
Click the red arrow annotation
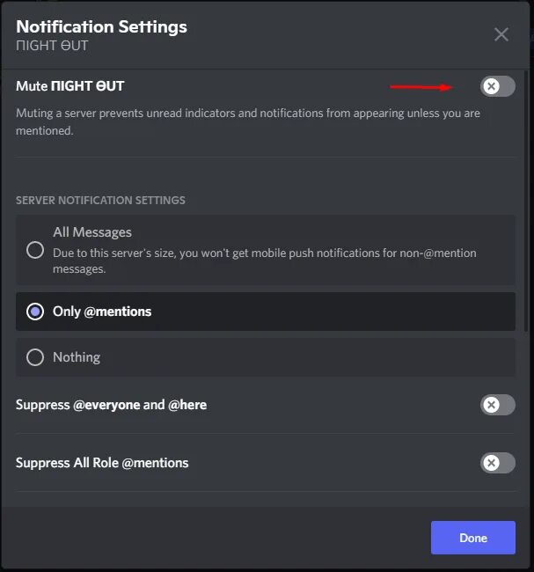click(421, 87)
